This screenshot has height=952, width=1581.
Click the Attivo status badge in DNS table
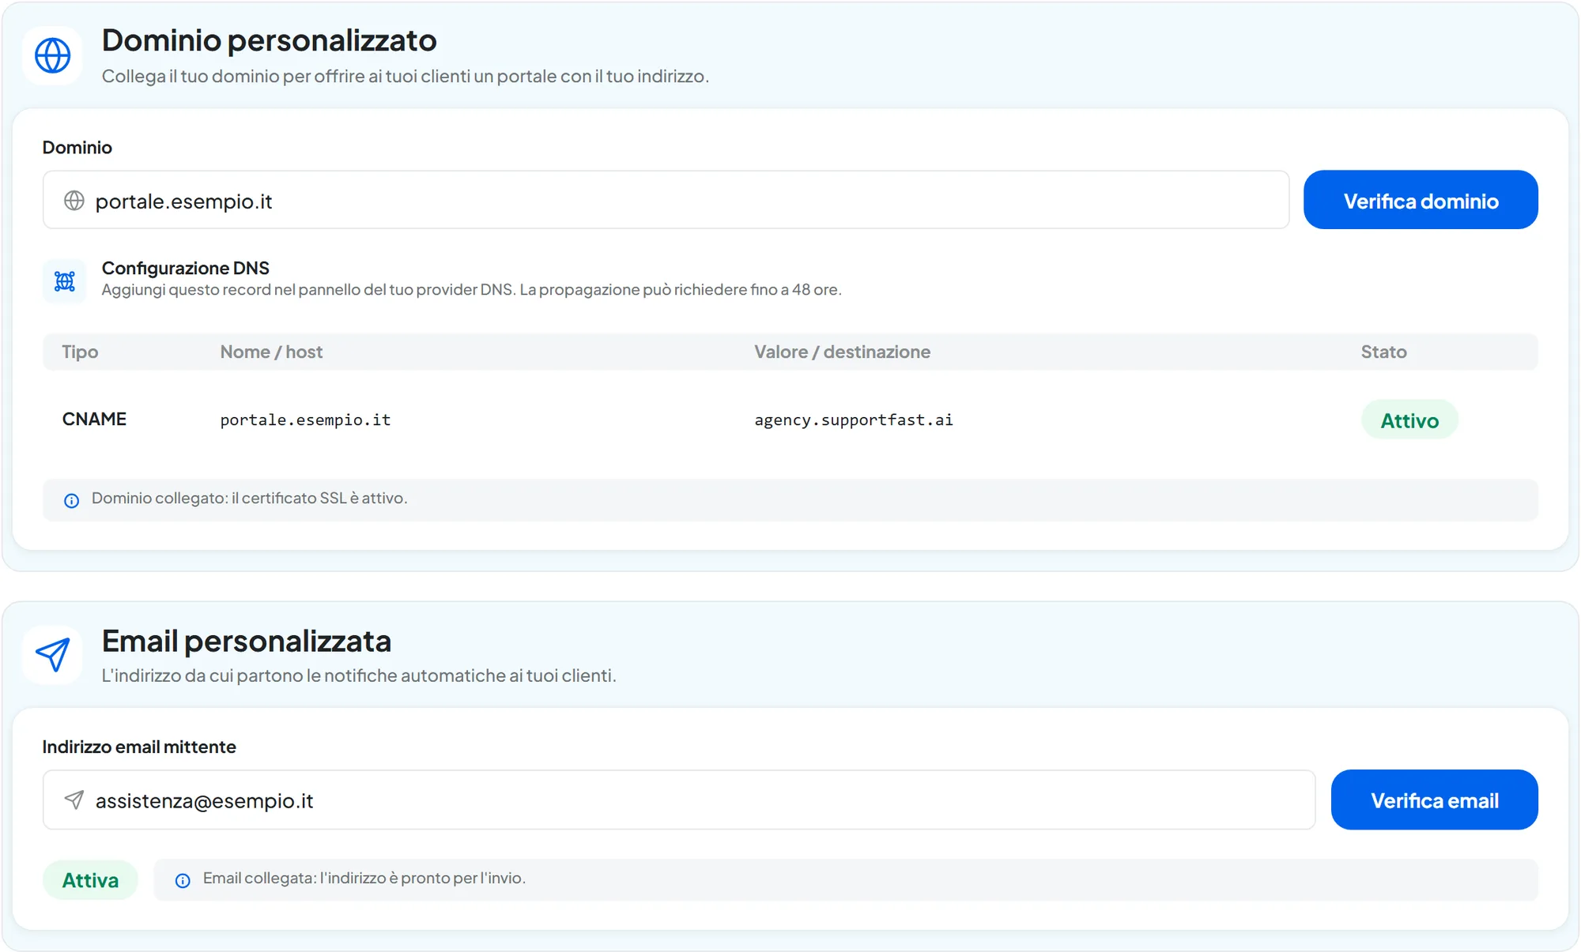tap(1409, 420)
